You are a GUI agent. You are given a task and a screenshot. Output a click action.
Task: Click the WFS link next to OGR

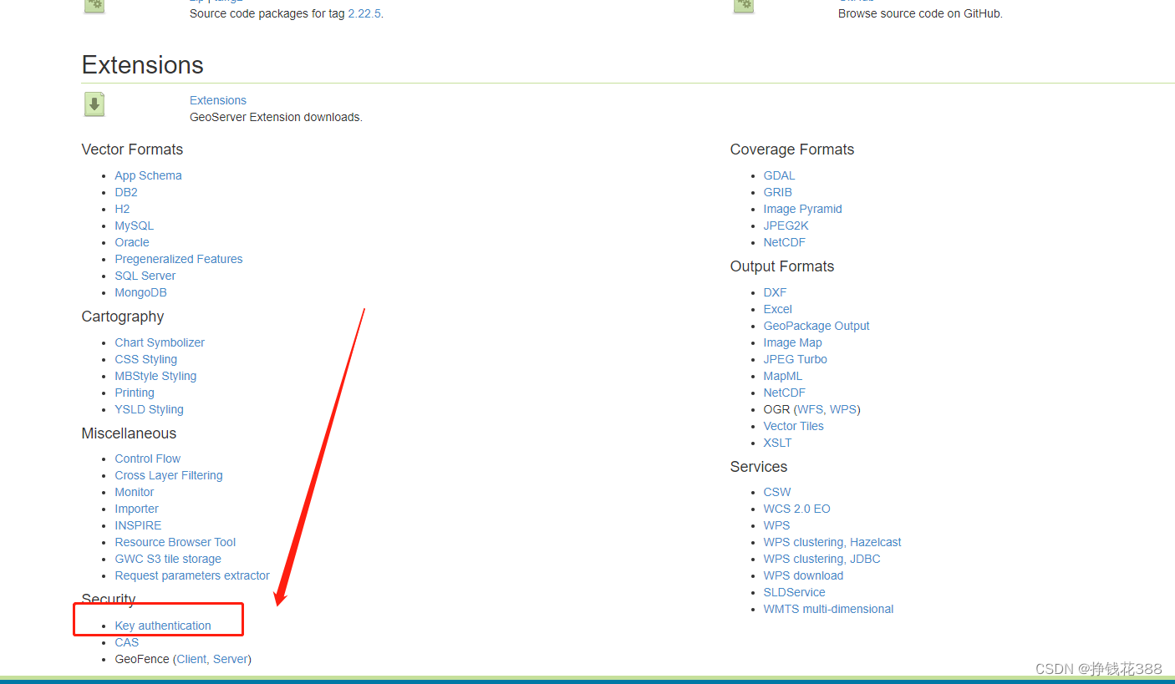tap(810, 409)
